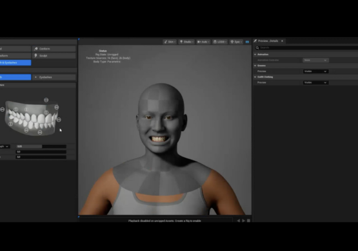
Task: Click the magnifier icon in details search
Action: (257, 48)
